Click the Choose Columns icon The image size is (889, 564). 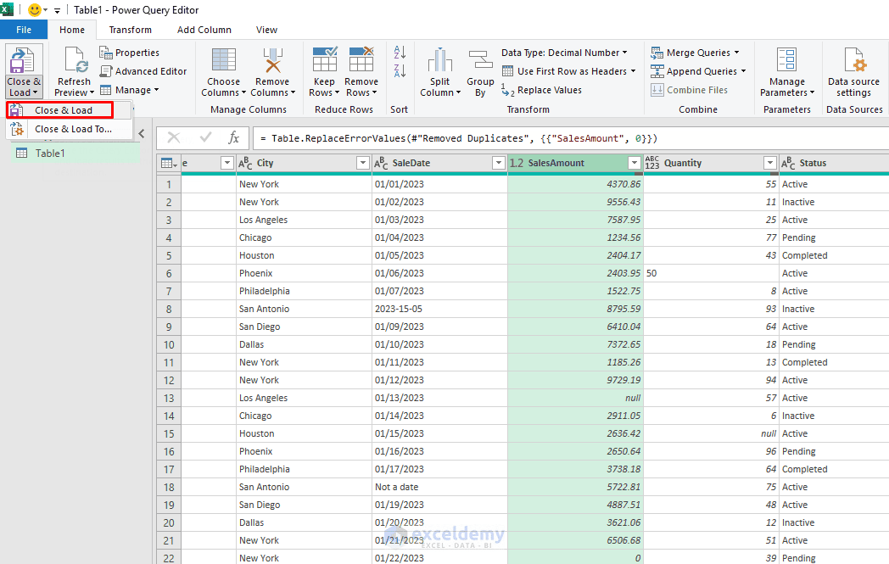coord(223,60)
